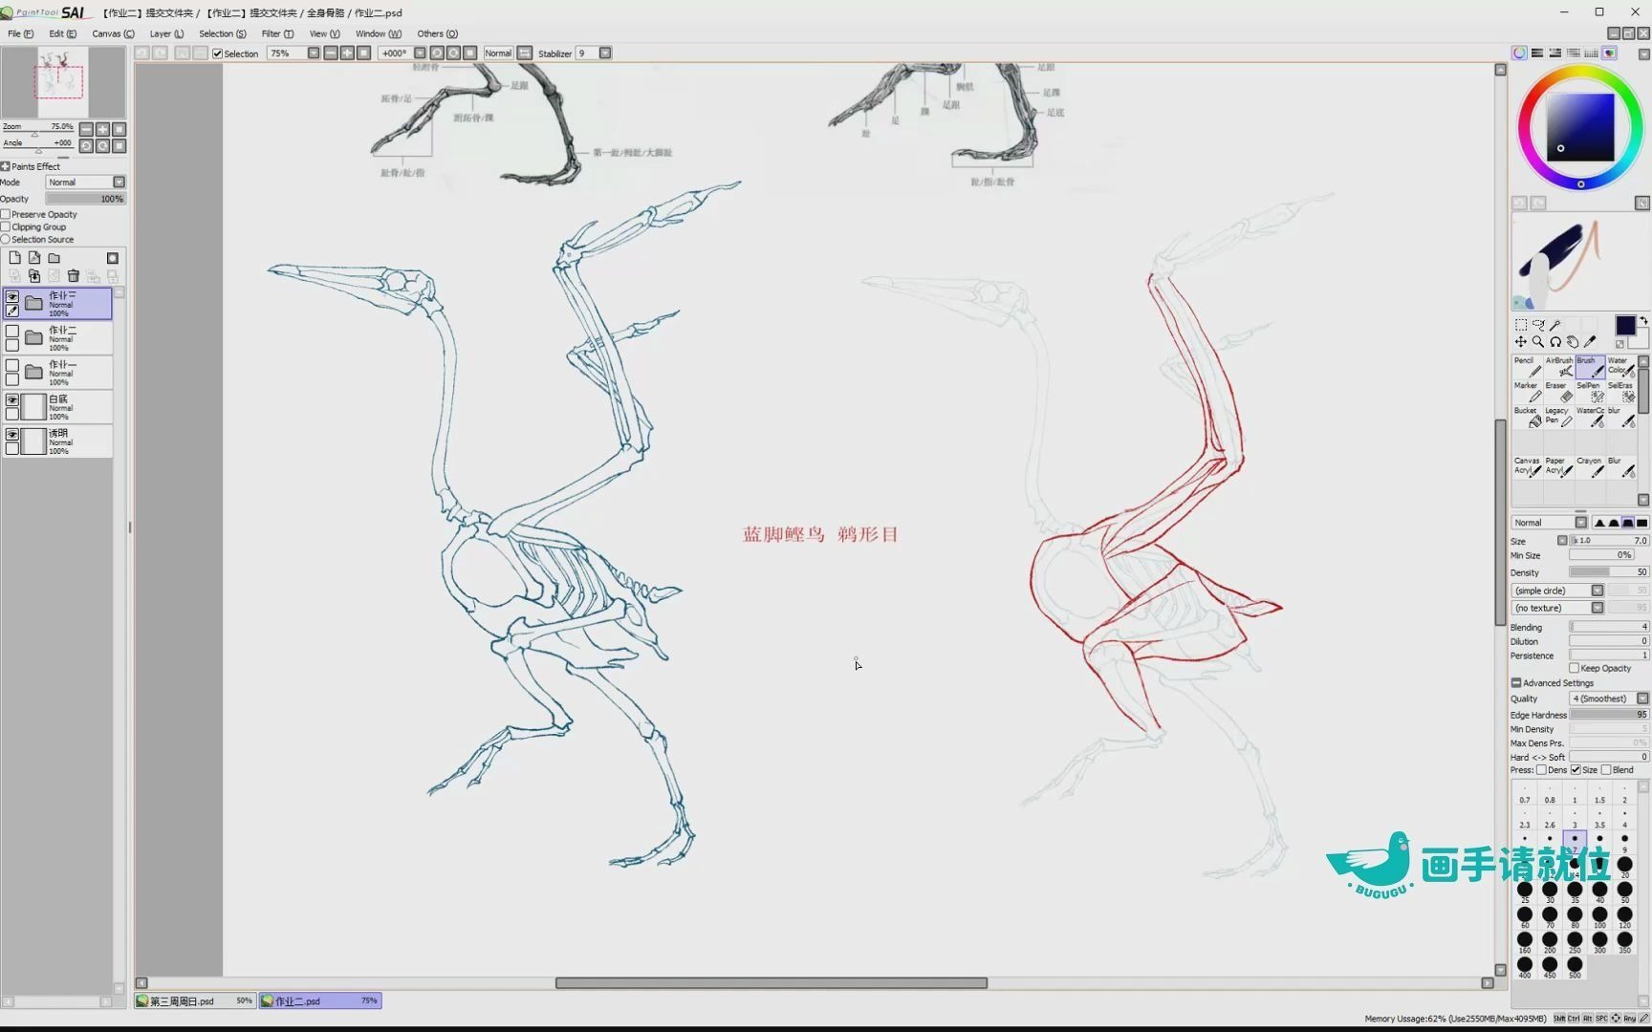Screen dimensions: 1652x1032
Task: Select the Water Color tool
Action: pyautogui.click(x=1621, y=368)
